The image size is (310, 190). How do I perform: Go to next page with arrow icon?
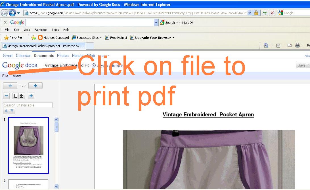click(x=35, y=86)
